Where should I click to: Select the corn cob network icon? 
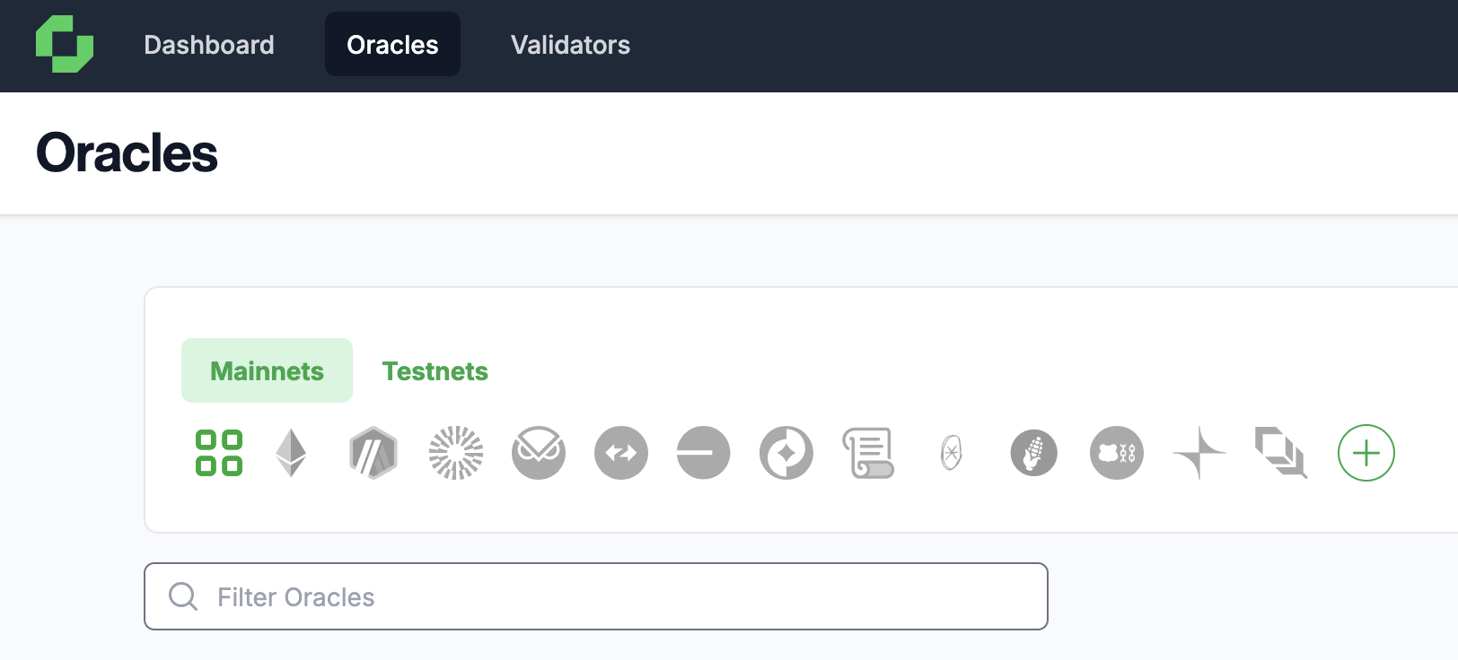(x=1034, y=453)
